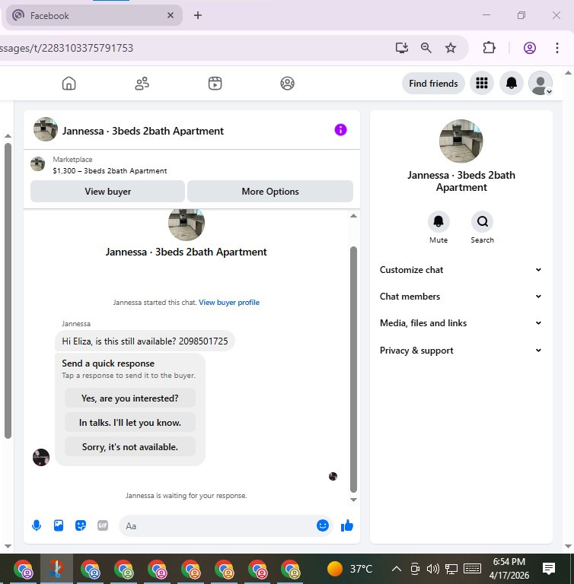Choose a sticker icon
This screenshot has height=584, width=574.
[x=81, y=525]
